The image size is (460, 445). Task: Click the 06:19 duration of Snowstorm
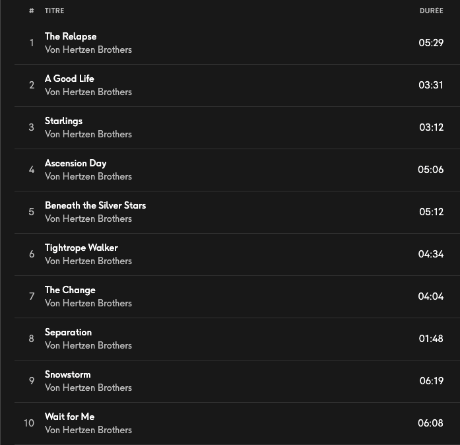431,381
